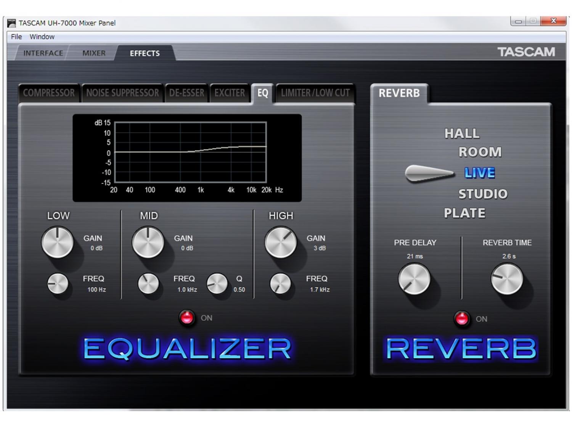The width and height of the screenshot is (572, 429).
Task: Click the MID band GAIN knob
Action: coord(148,243)
